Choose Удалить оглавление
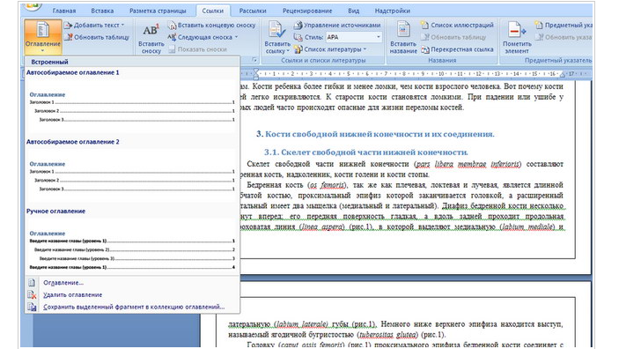The image size is (619, 349). click(x=72, y=295)
